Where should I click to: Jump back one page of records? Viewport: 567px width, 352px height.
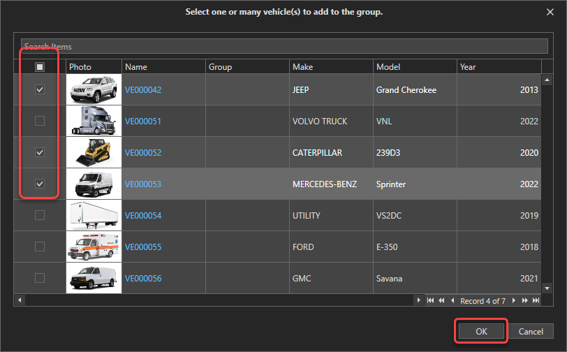(x=441, y=300)
